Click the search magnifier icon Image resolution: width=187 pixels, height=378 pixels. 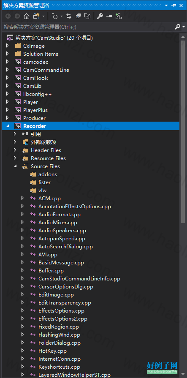[177, 27]
